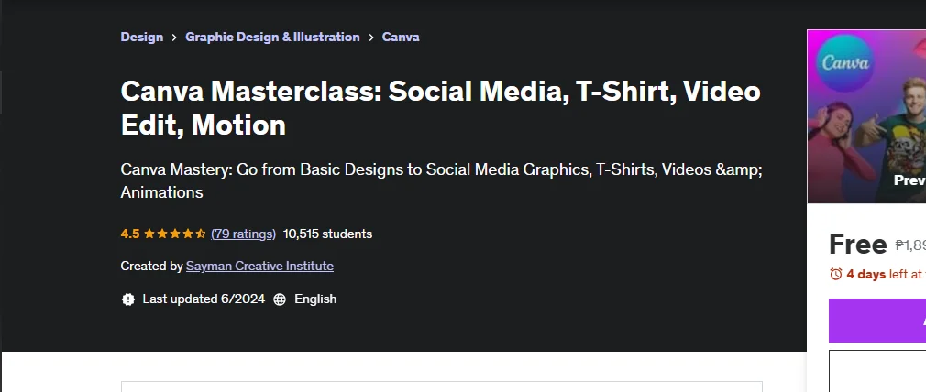Image resolution: width=926 pixels, height=392 pixels.
Task: Click the Free price label
Action: point(857,244)
